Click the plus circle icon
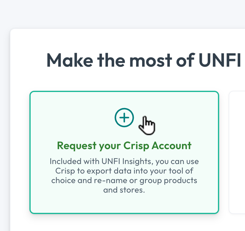Image resolution: width=245 pixels, height=231 pixels. (124, 118)
